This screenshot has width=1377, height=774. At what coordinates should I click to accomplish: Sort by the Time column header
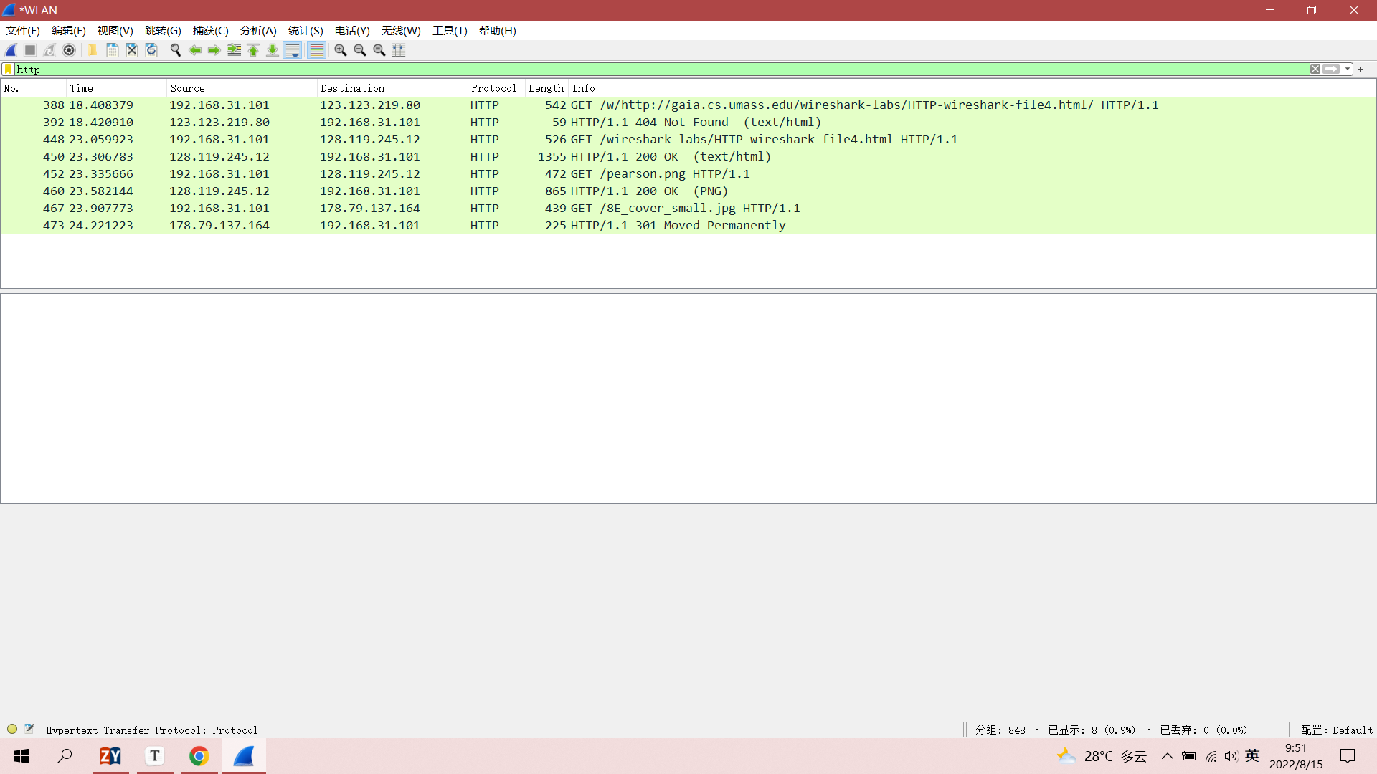[117, 88]
